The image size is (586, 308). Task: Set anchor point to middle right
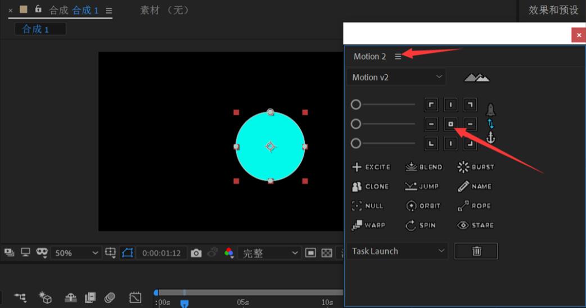[470, 124]
